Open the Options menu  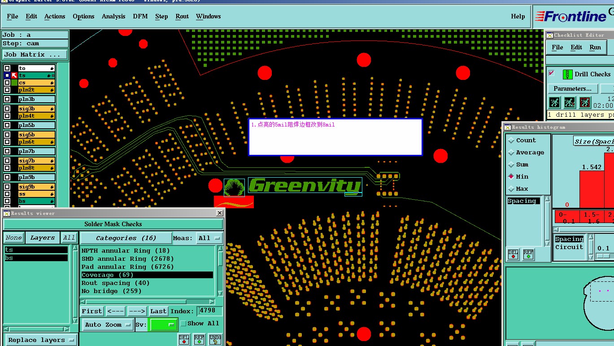[83, 16]
